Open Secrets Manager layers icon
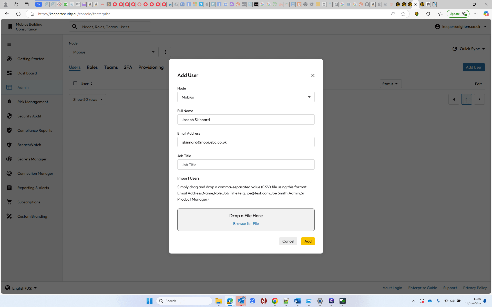This screenshot has height=307, width=492. (9, 159)
